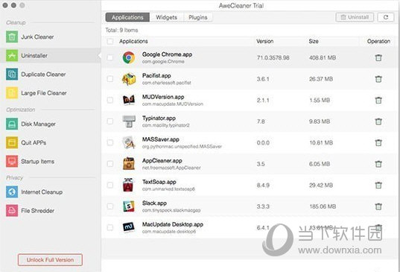Click the com.charlessoft.pacifist bundle identifier
This screenshot has height=272, width=400.
point(167,83)
